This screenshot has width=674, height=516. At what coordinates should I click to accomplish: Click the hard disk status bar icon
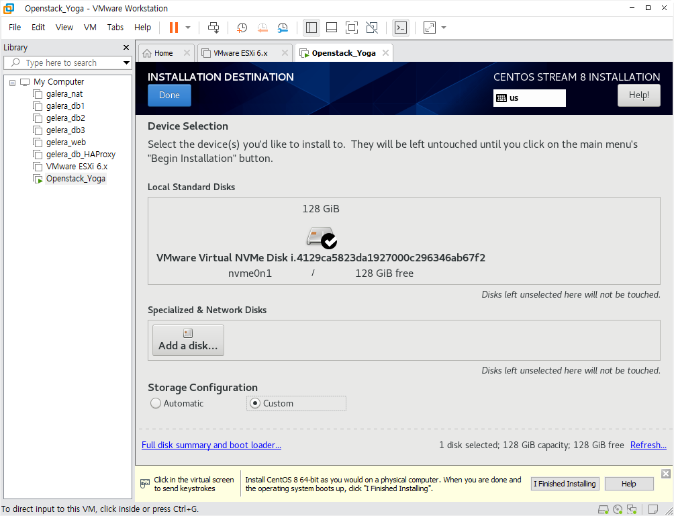click(x=604, y=509)
